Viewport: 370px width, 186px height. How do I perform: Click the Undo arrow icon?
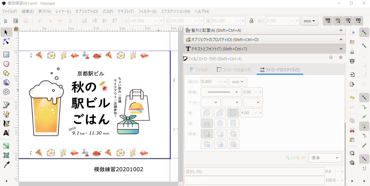(352, 98)
